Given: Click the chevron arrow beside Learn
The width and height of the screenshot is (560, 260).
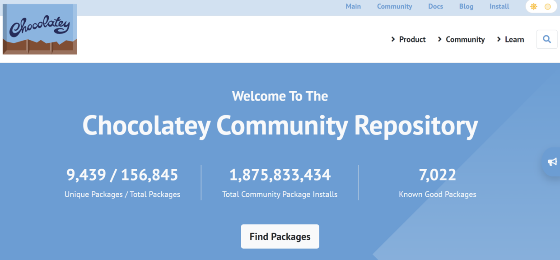Looking at the screenshot, I should (499, 39).
